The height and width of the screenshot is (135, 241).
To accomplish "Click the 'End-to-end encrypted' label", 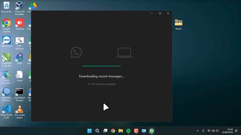I will pyautogui.click(x=103, y=84).
